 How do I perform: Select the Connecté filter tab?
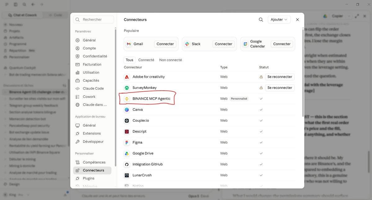tap(146, 60)
